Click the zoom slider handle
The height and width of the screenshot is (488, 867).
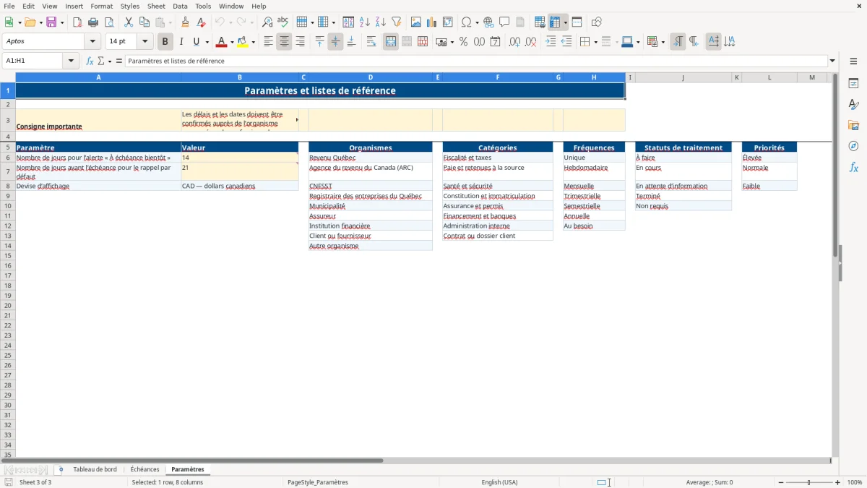pos(809,482)
